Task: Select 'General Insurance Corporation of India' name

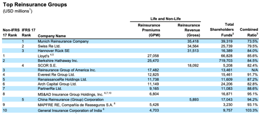Action: (70, 110)
